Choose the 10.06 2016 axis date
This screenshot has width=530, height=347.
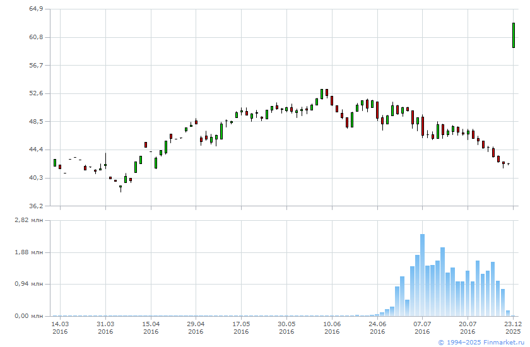332,327
